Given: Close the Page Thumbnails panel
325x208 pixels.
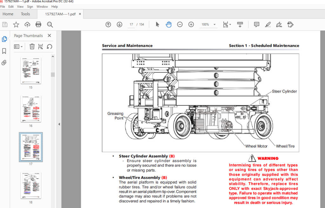Looking at the screenshot, I should 49,35.
